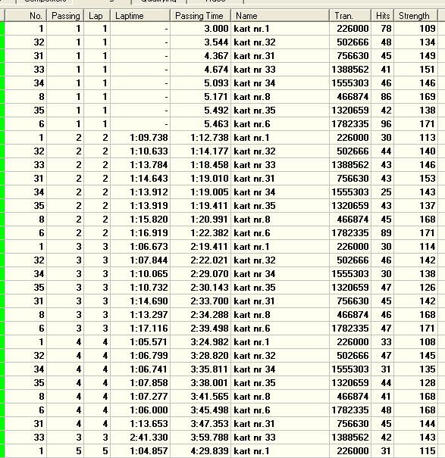Viewport: 445px width, 458px height.
Task: Click laptime 1:06.799 cell
Action: point(140,356)
